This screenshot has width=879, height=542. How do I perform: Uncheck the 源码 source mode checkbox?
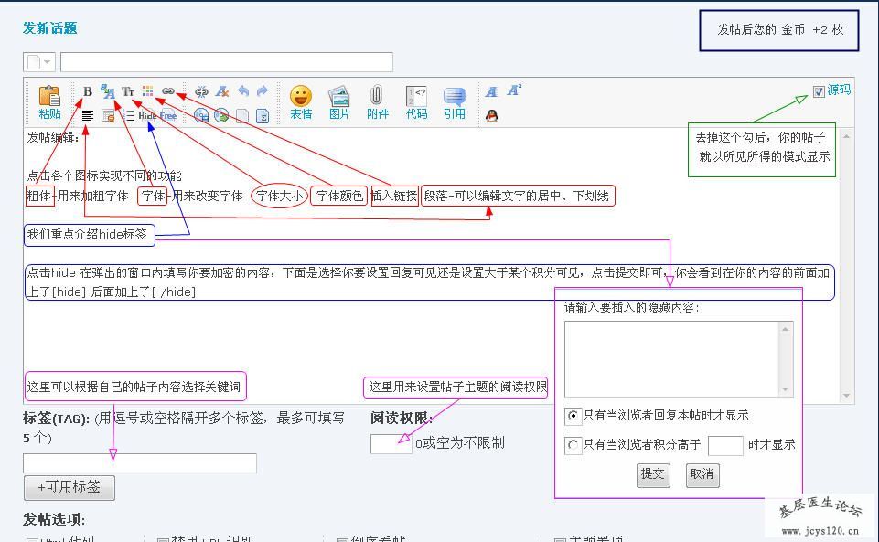pos(819,91)
